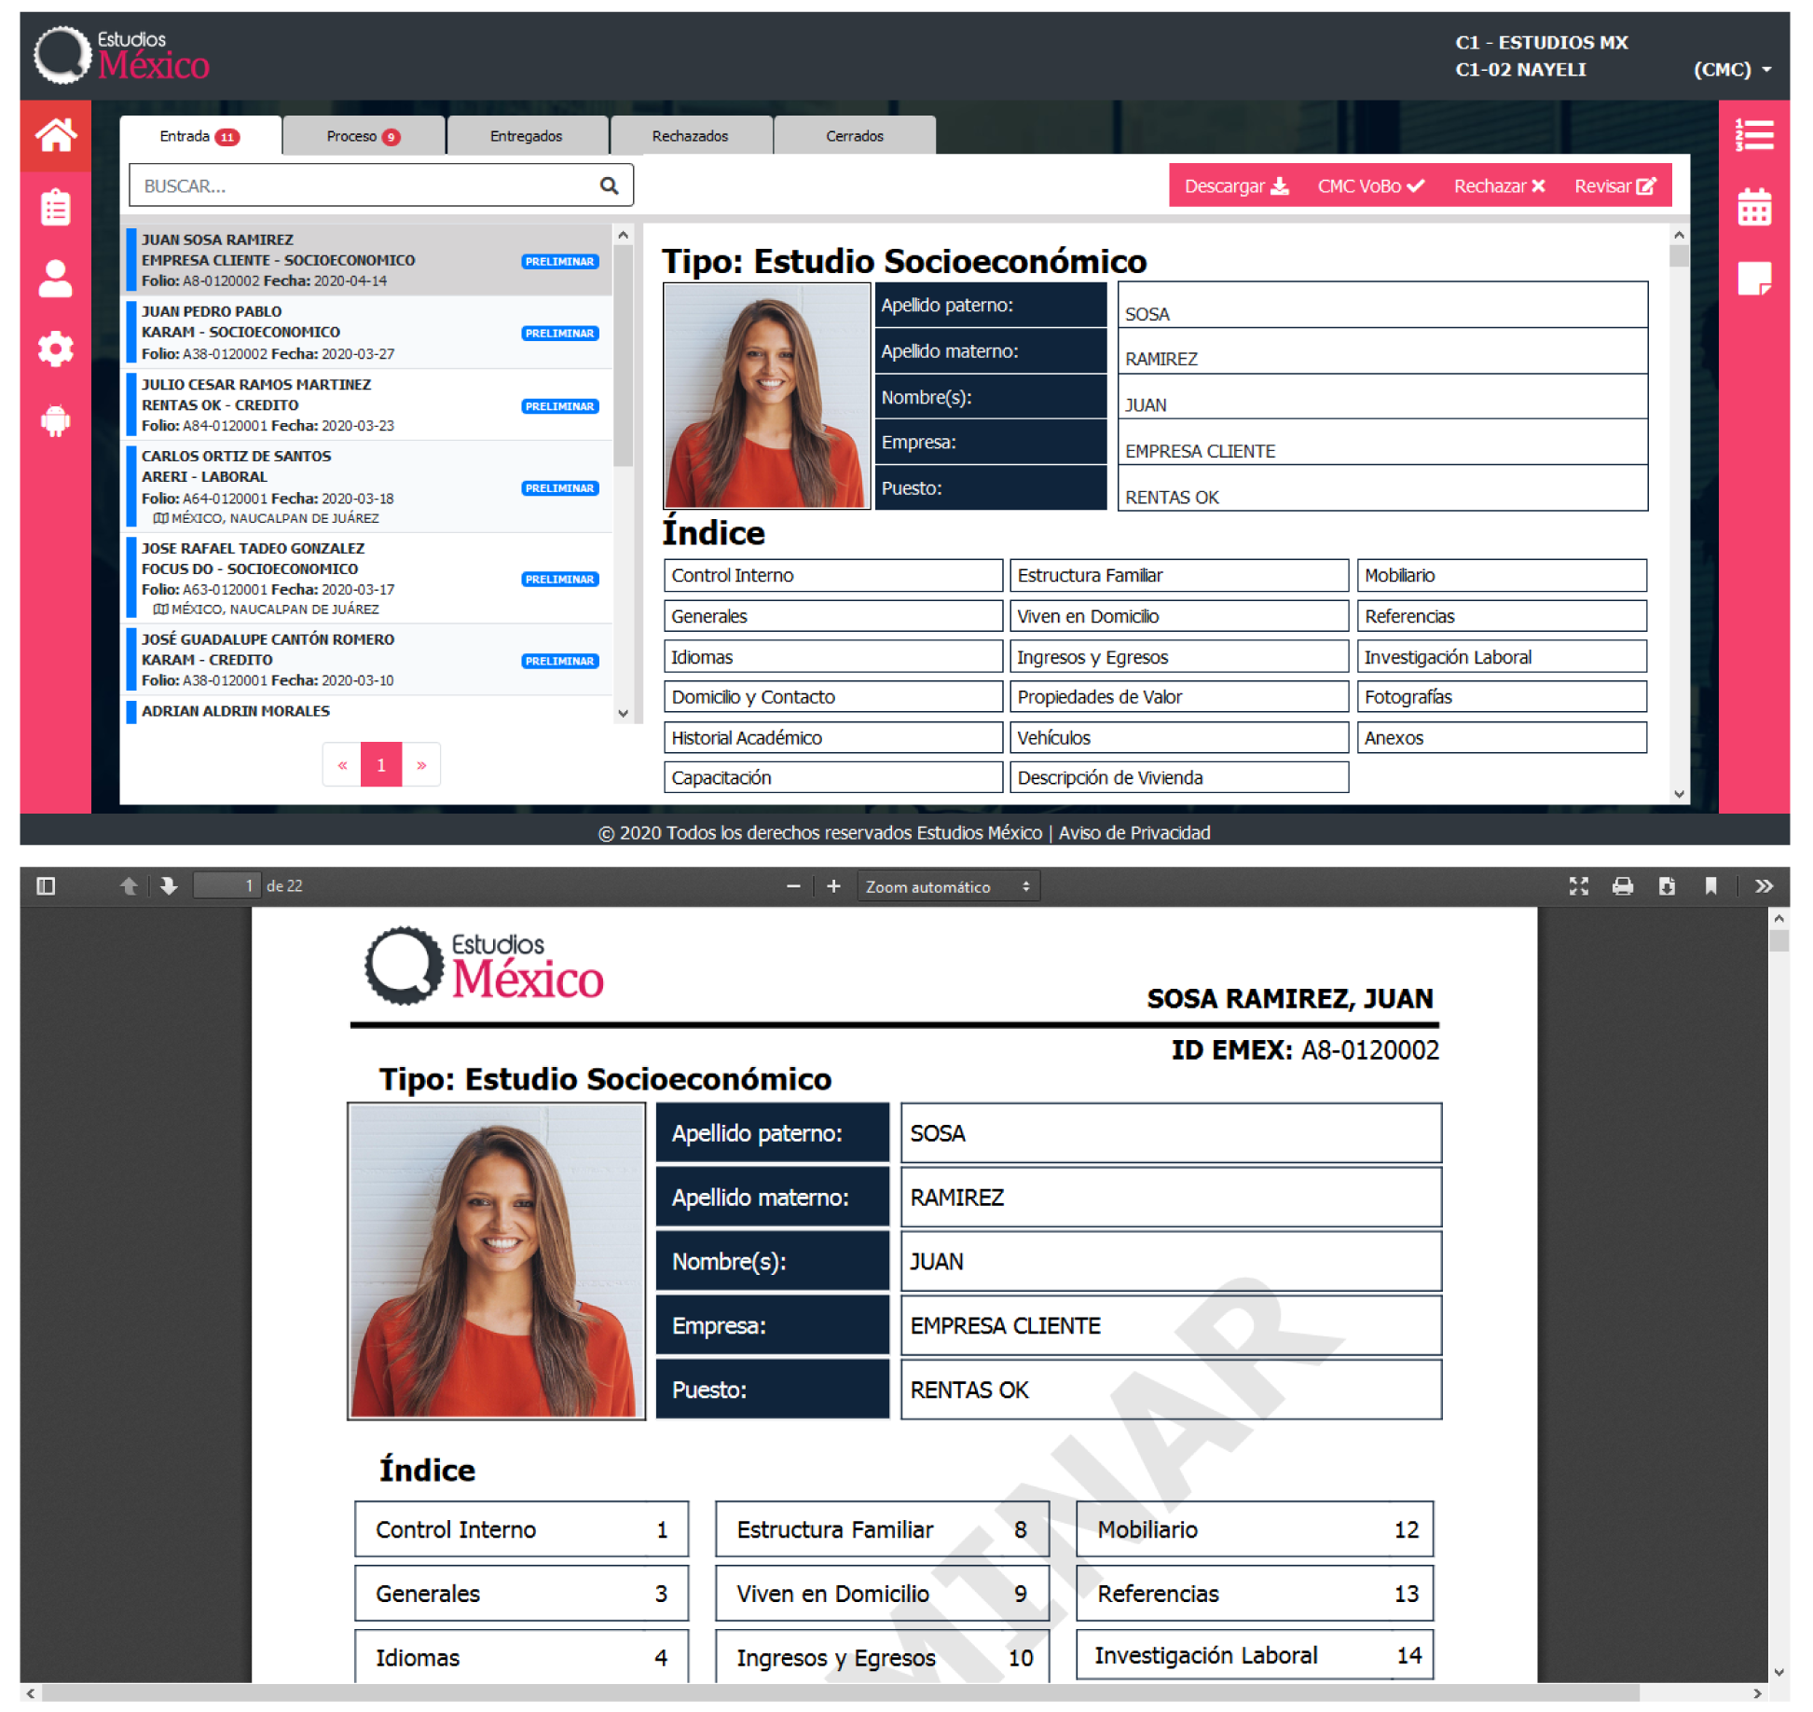Switch to the Proceso tab

363,136
